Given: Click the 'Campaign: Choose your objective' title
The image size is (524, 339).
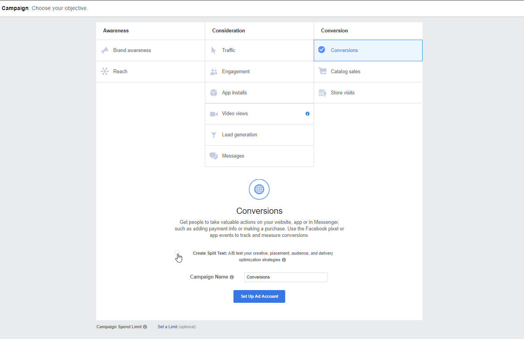Looking at the screenshot, I should coord(45,8).
